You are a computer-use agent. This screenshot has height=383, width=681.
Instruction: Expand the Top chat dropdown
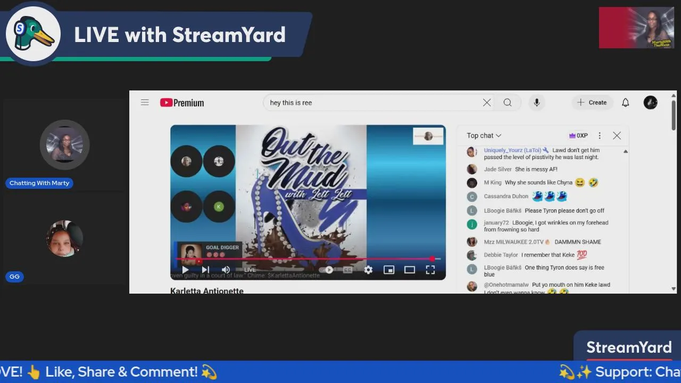[484, 136]
